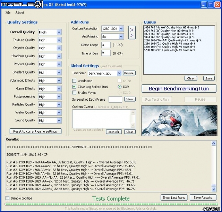The image size is (222, 212).
Task: Toggle the Enable Vsync checkbox
Action: pyautogui.click(x=75, y=93)
